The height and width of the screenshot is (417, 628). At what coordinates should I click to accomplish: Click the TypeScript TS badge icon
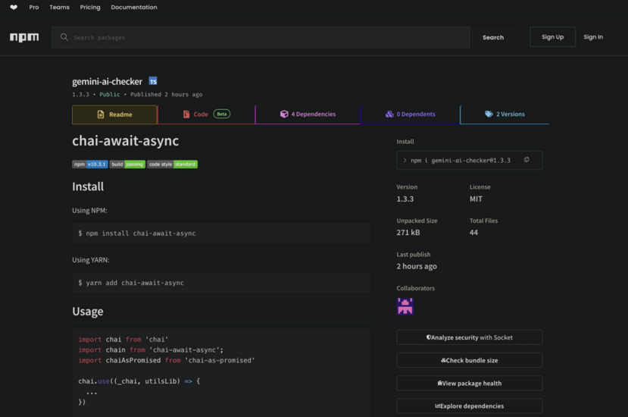pyautogui.click(x=153, y=81)
